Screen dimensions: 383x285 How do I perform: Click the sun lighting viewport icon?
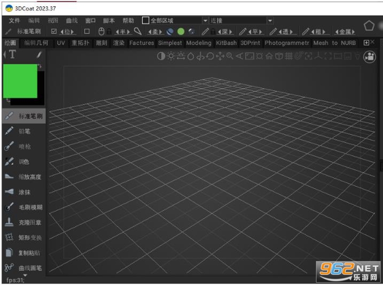pyautogui.click(x=171, y=56)
